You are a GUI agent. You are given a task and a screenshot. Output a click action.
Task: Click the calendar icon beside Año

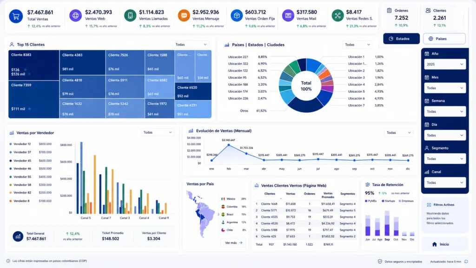coord(427,54)
